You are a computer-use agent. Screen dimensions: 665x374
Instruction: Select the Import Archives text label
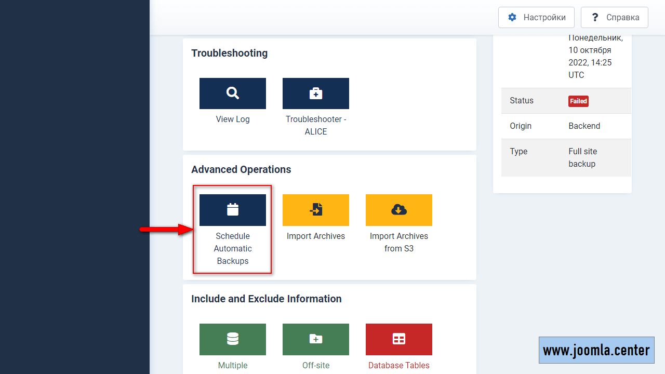316,236
